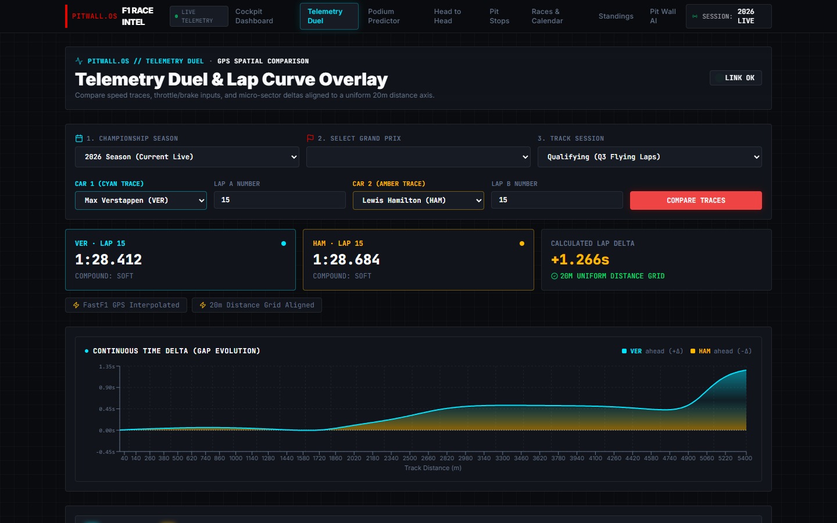Click the cyan dot in VER lap card
This screenshot has height=523, width=837.
pos(284,243)
